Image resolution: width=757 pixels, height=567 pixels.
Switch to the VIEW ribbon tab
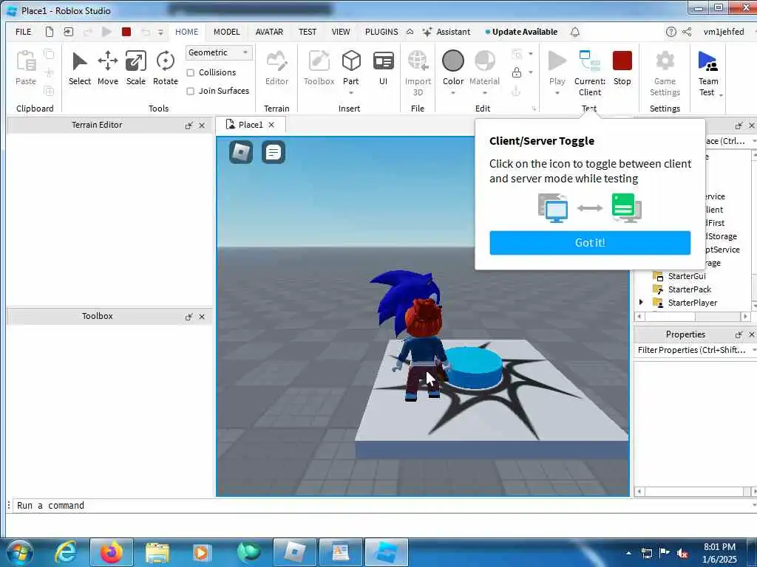(x=340, y=32)
